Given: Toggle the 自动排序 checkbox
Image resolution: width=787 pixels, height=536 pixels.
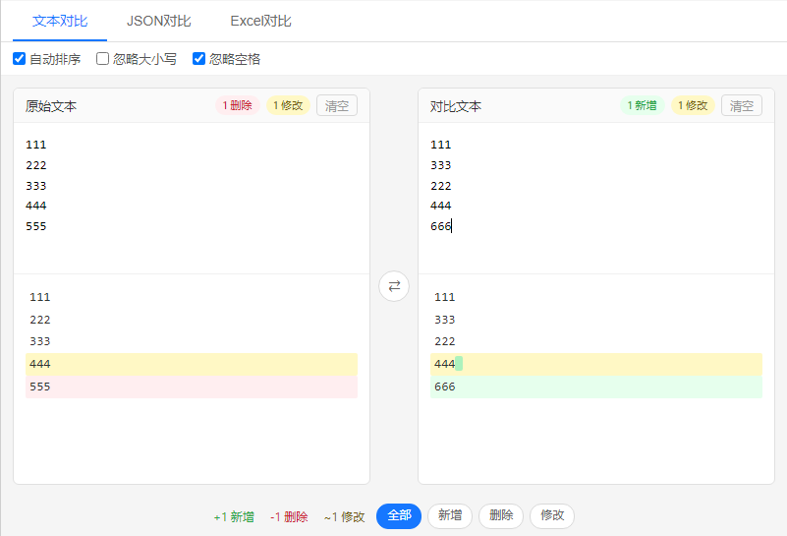Looking at the screenshot, I should 19,59.
